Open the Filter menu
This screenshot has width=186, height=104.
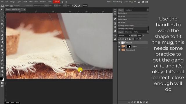[x=31, y=2]
